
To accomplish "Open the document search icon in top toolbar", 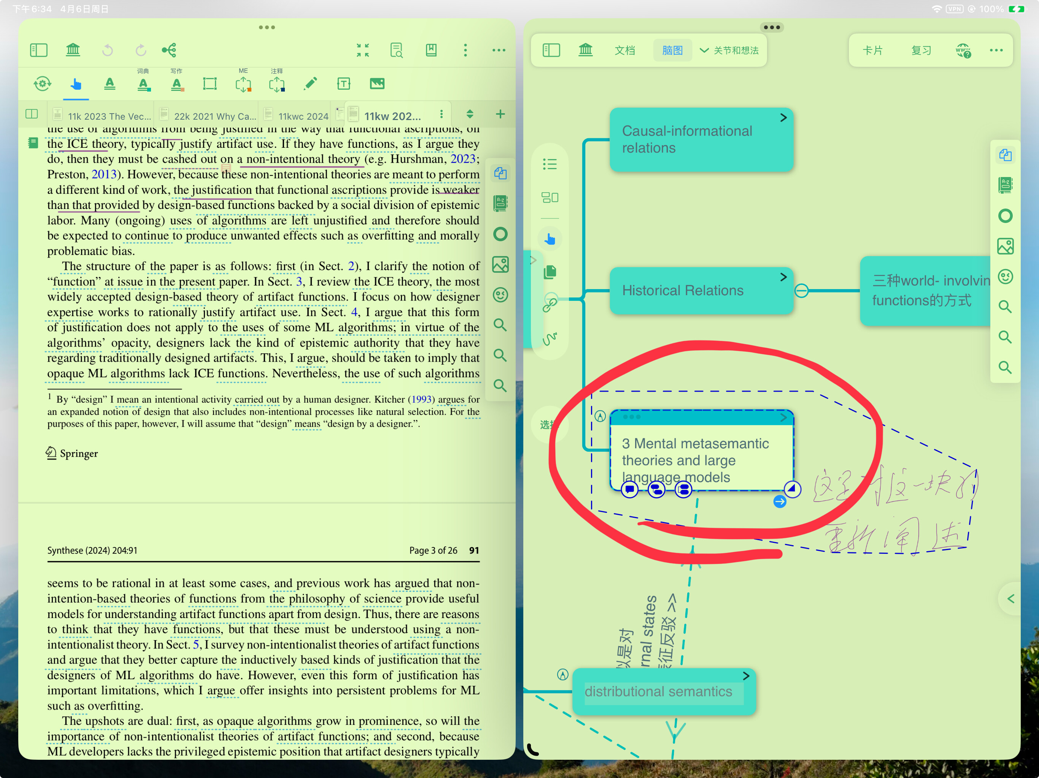I will point(396,50).
